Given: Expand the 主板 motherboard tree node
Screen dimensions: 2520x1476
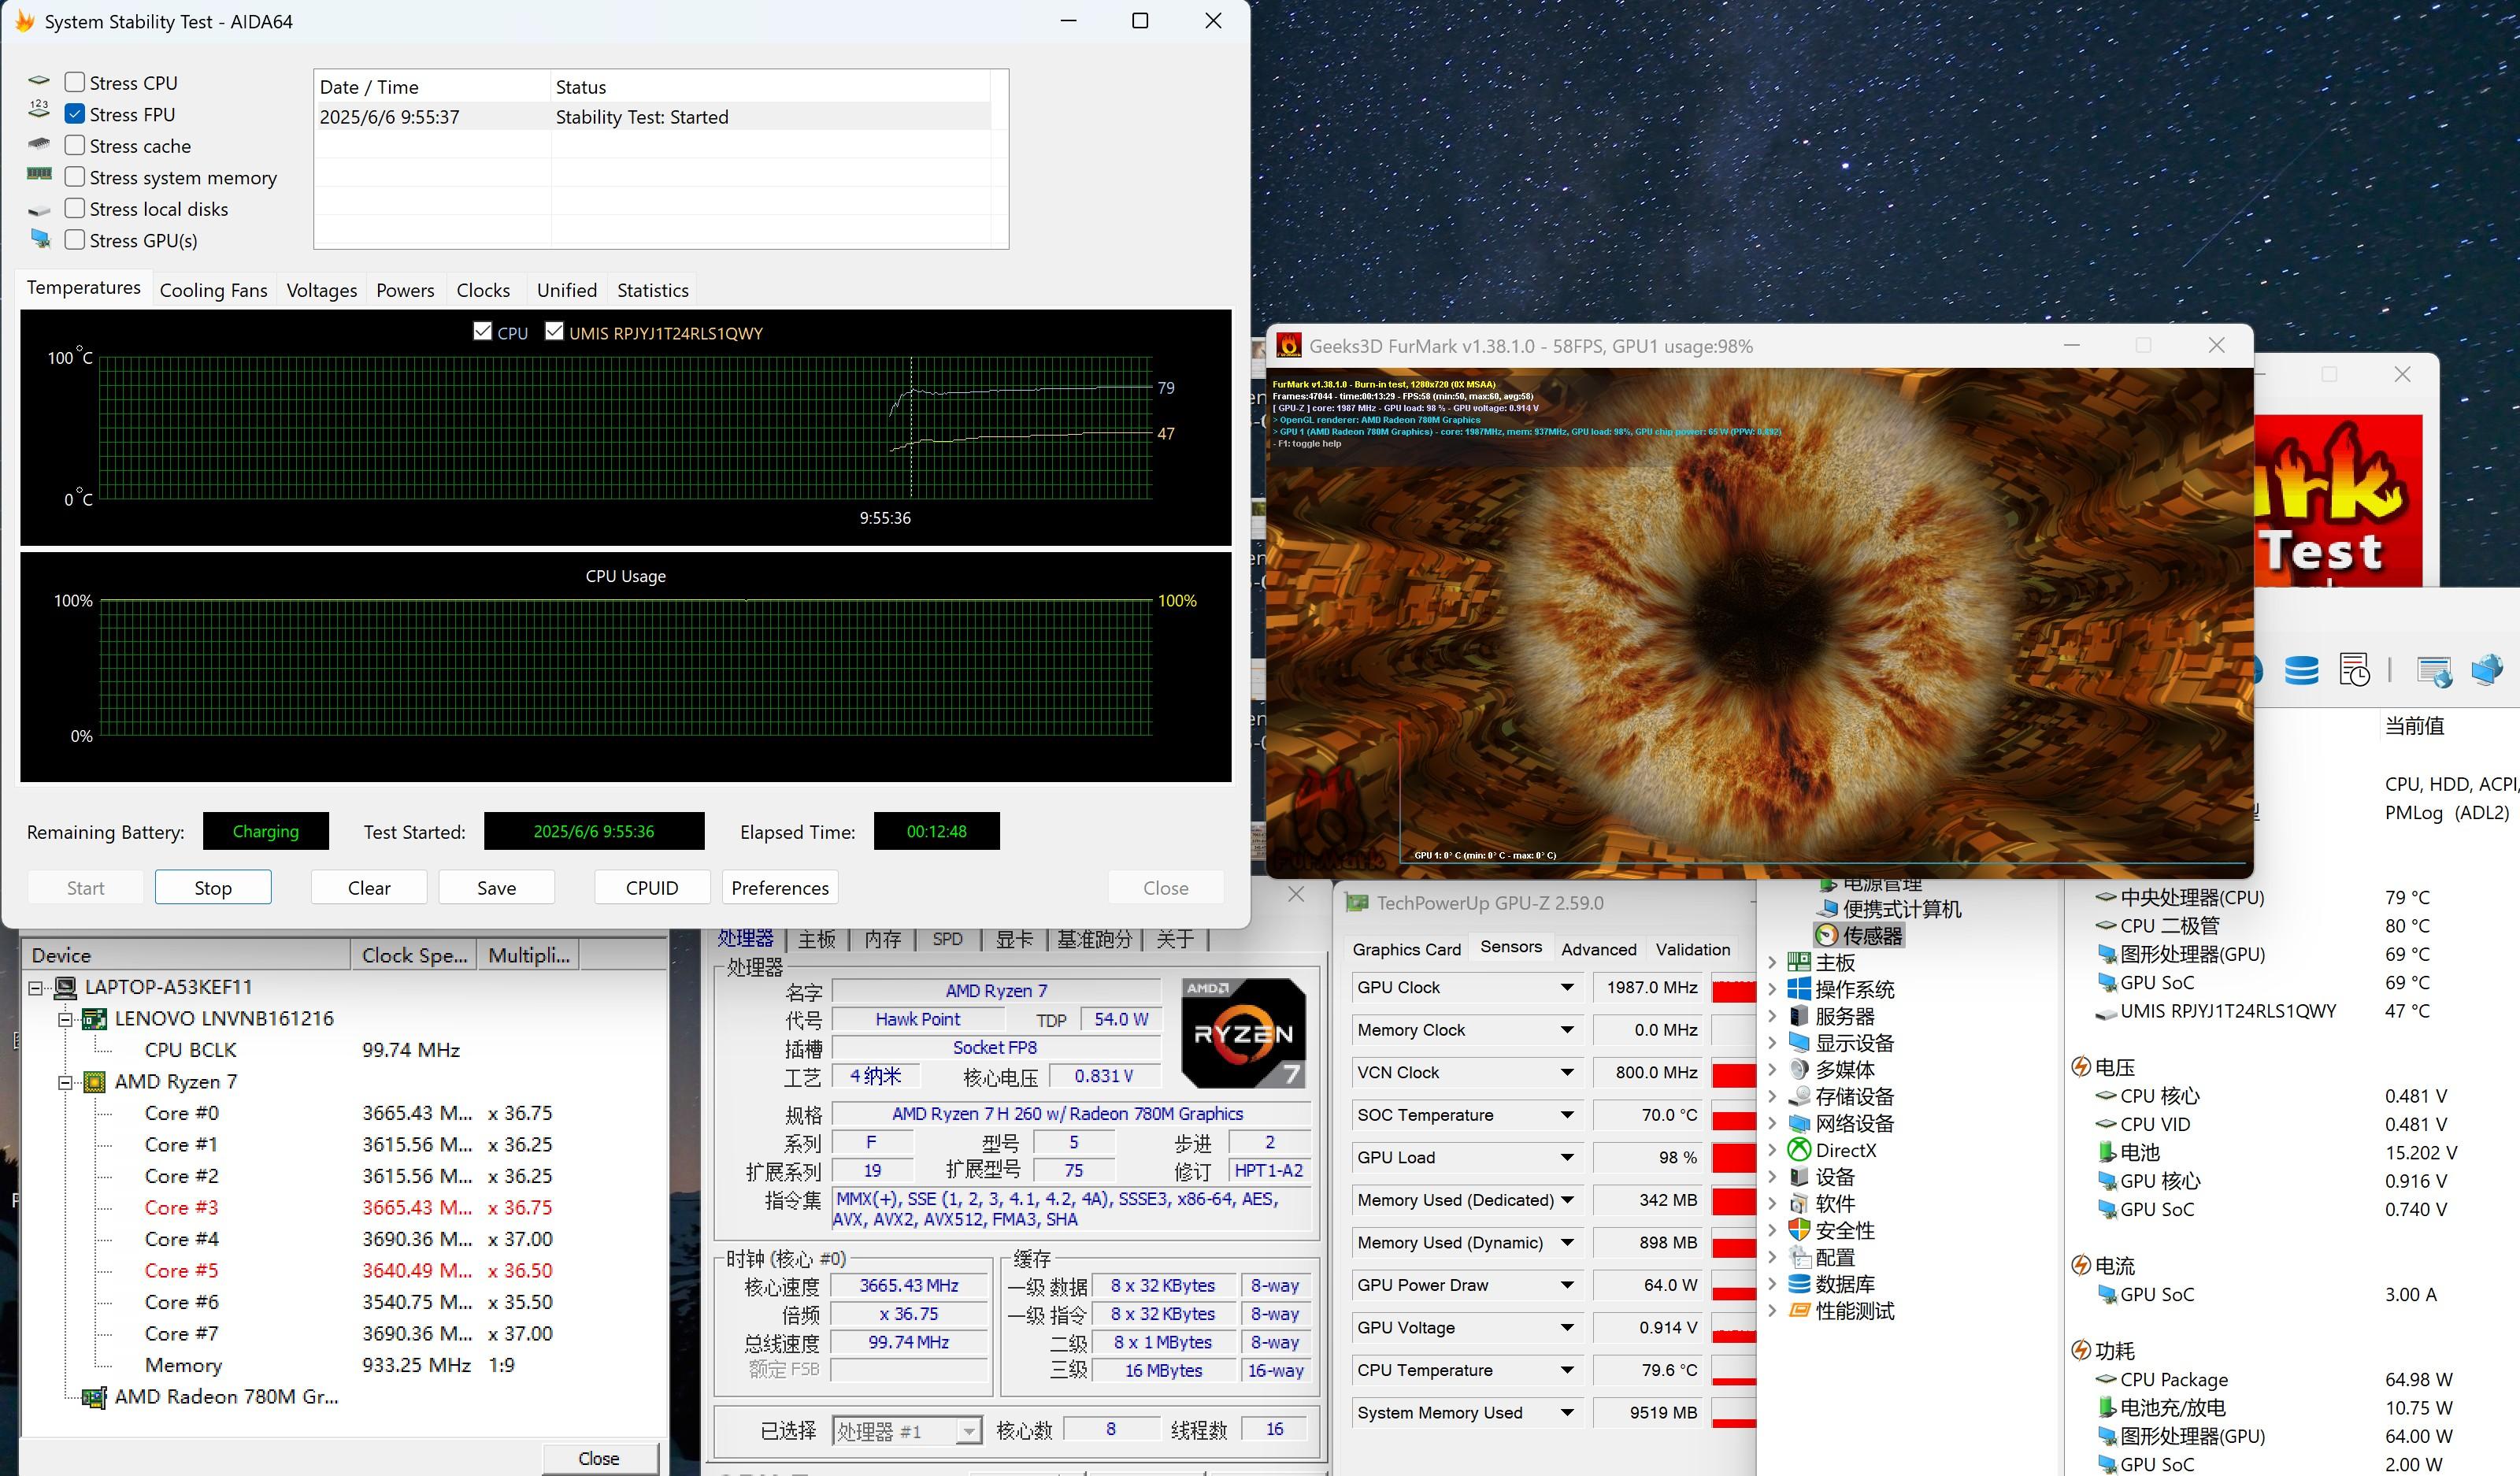Looking at the screenshot, I should [x=1772, y=962].
